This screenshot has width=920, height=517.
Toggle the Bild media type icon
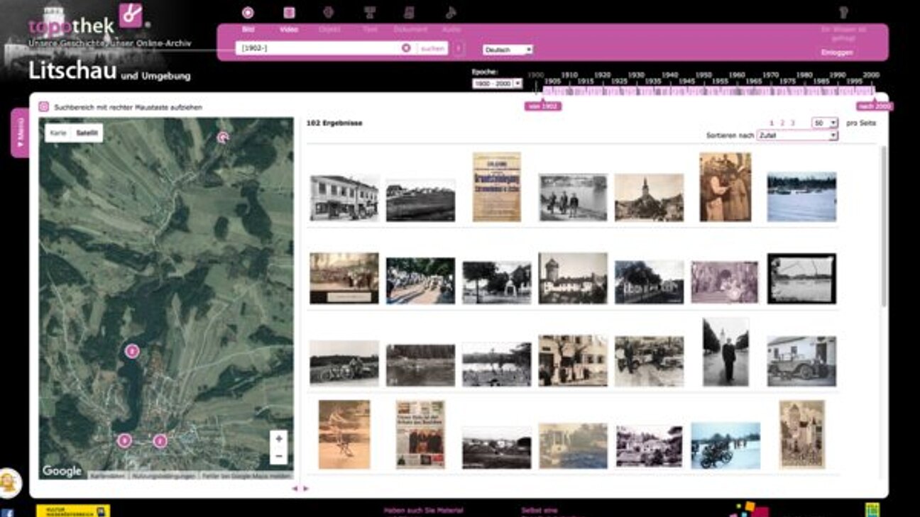(x=248, y=12)
